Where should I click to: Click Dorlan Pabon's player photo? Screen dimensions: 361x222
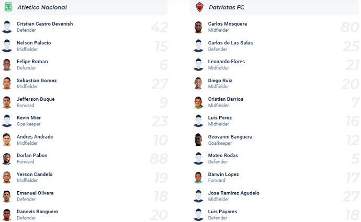7,159
